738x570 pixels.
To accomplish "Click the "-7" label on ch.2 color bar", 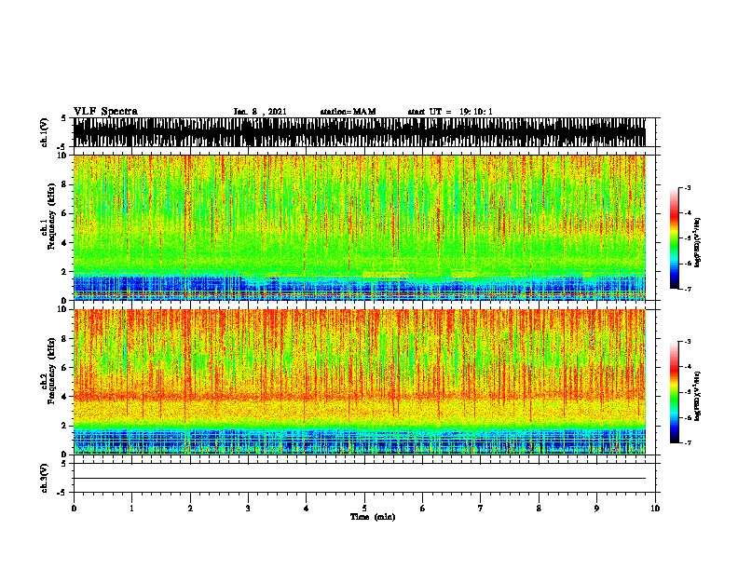I will (x=687, y=442).
